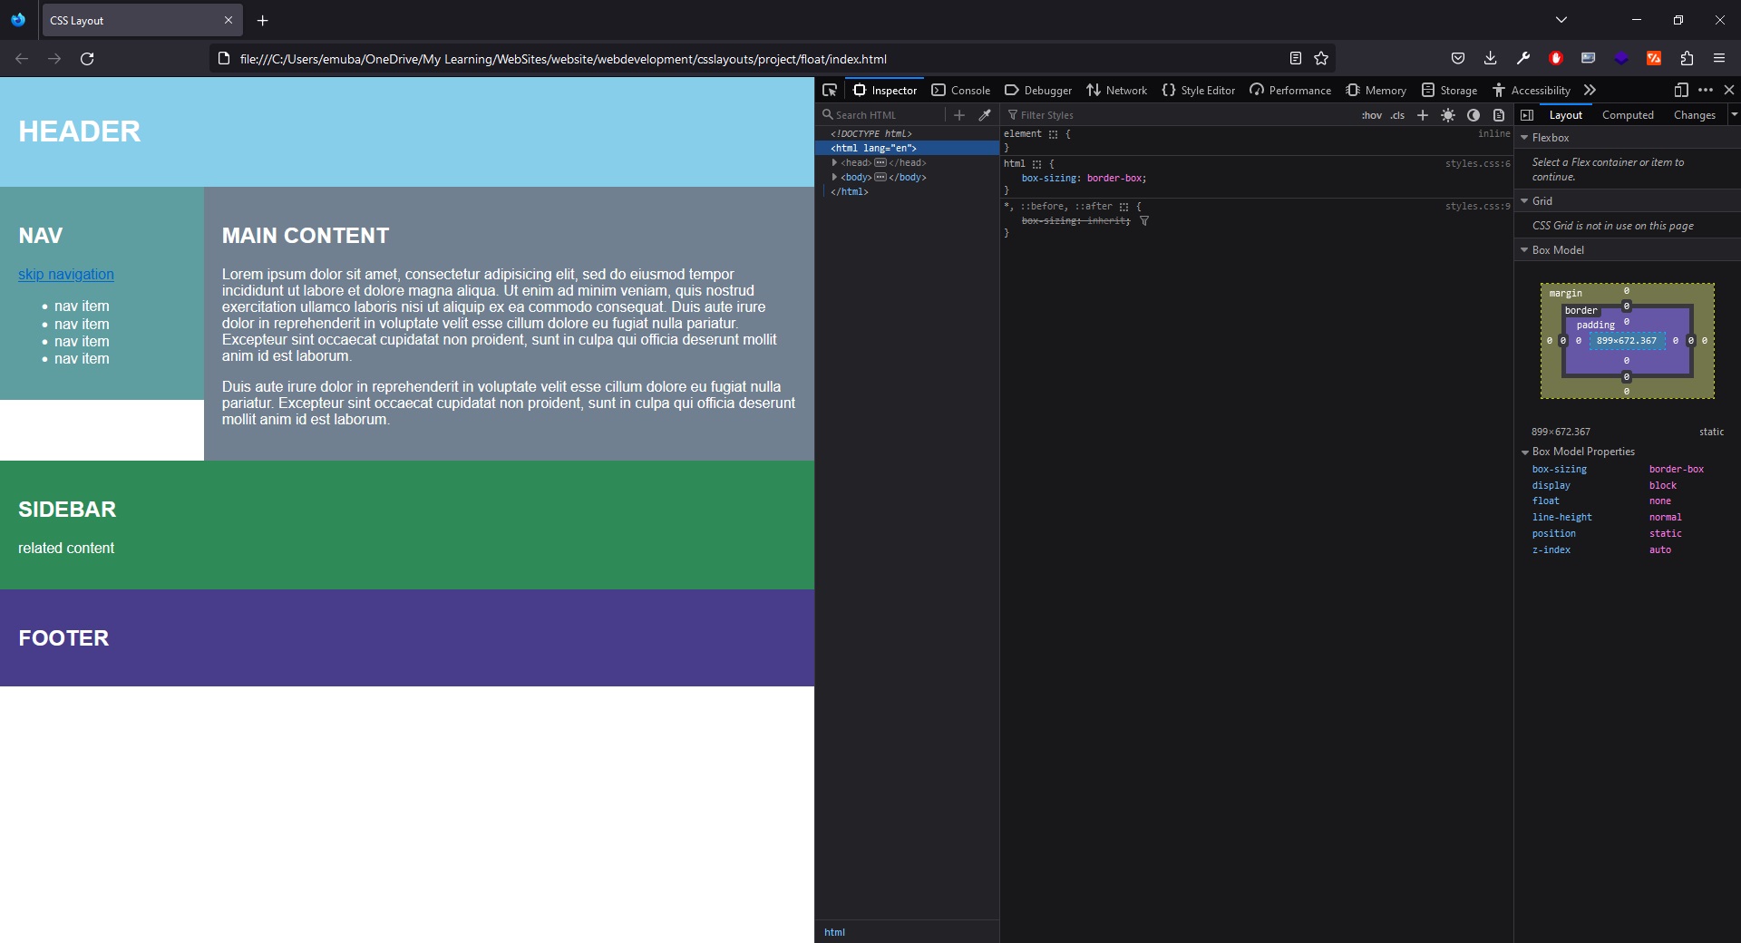Toggle Responsive Design Mode icon

click(x=1680, y=90)
